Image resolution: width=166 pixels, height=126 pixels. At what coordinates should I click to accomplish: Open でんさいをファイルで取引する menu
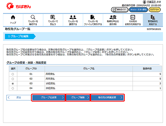[93, 19]
